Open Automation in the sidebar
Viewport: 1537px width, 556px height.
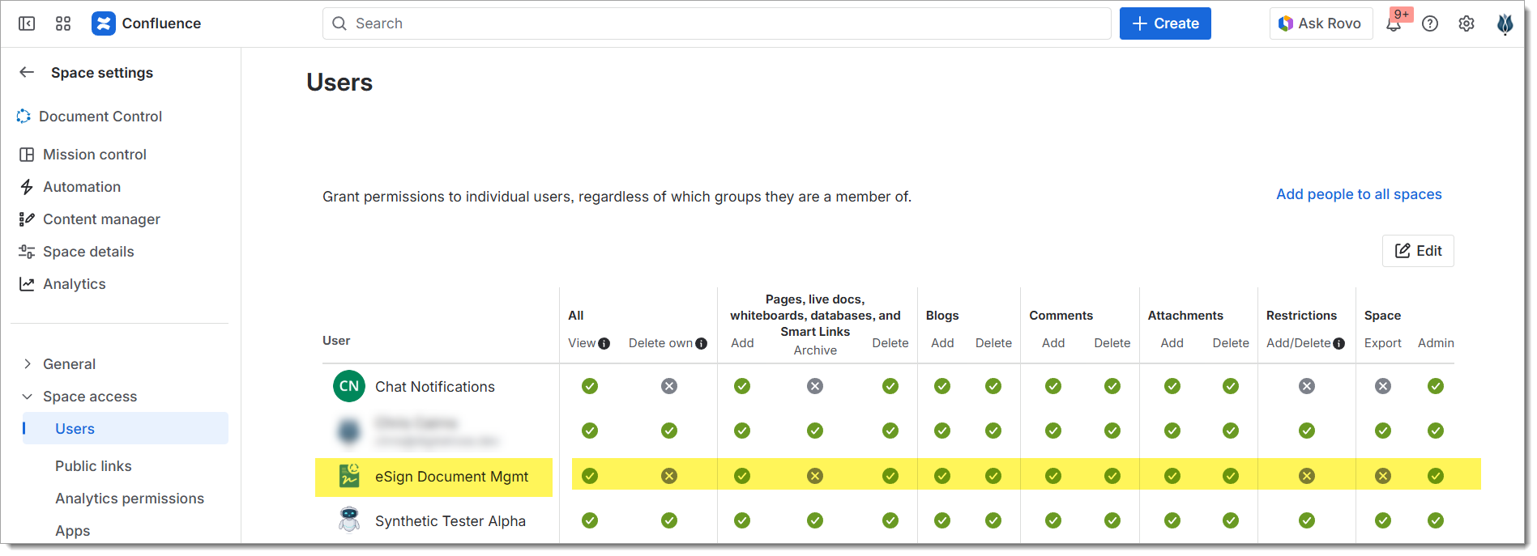[x=82, y=187]
